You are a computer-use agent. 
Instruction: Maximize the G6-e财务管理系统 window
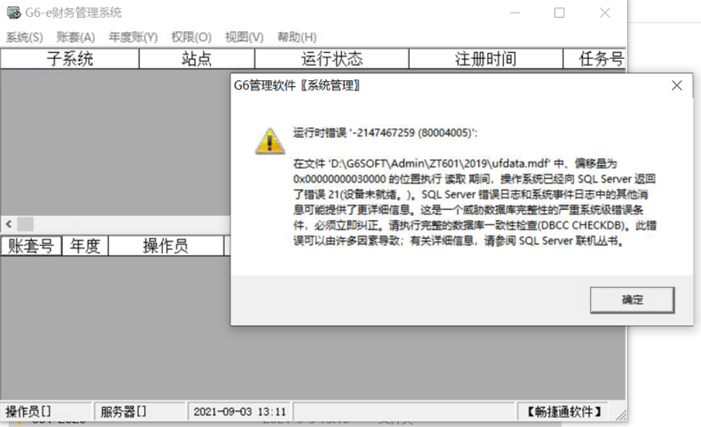[559, 12]
